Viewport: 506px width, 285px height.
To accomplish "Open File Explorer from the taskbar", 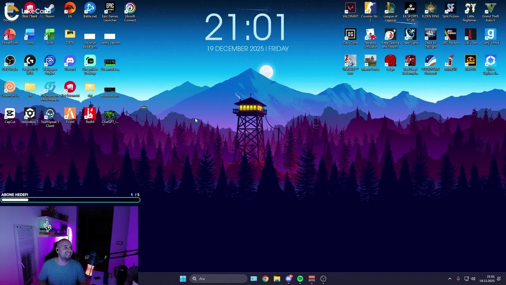I will click(x=277, y=279).
